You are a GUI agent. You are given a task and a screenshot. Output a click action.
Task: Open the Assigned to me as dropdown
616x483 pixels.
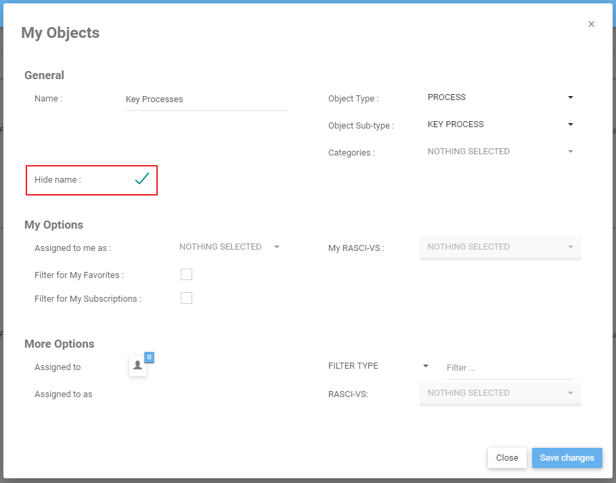[x=229, y=247]
